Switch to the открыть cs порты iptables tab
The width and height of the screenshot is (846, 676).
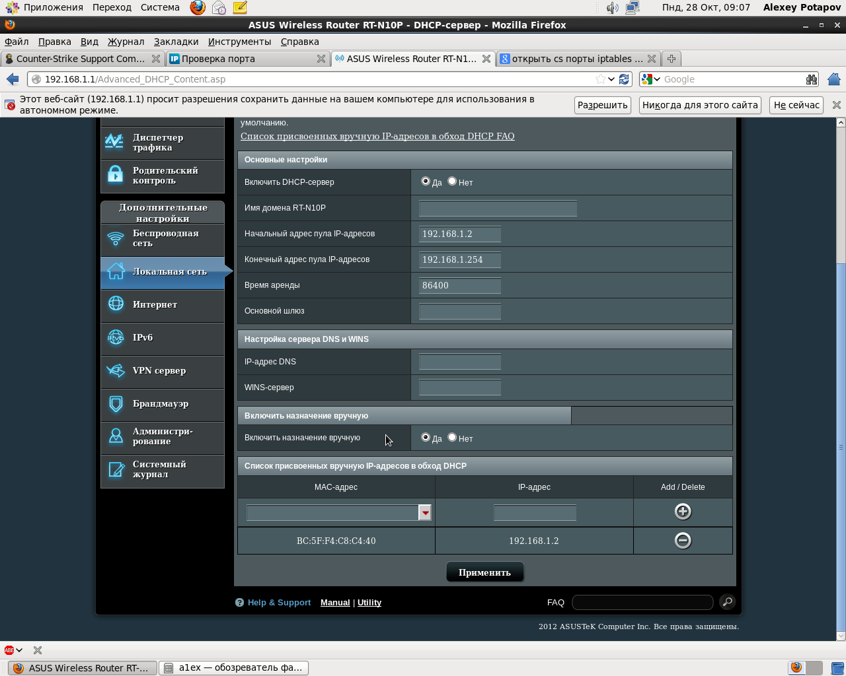pos(578,59)
